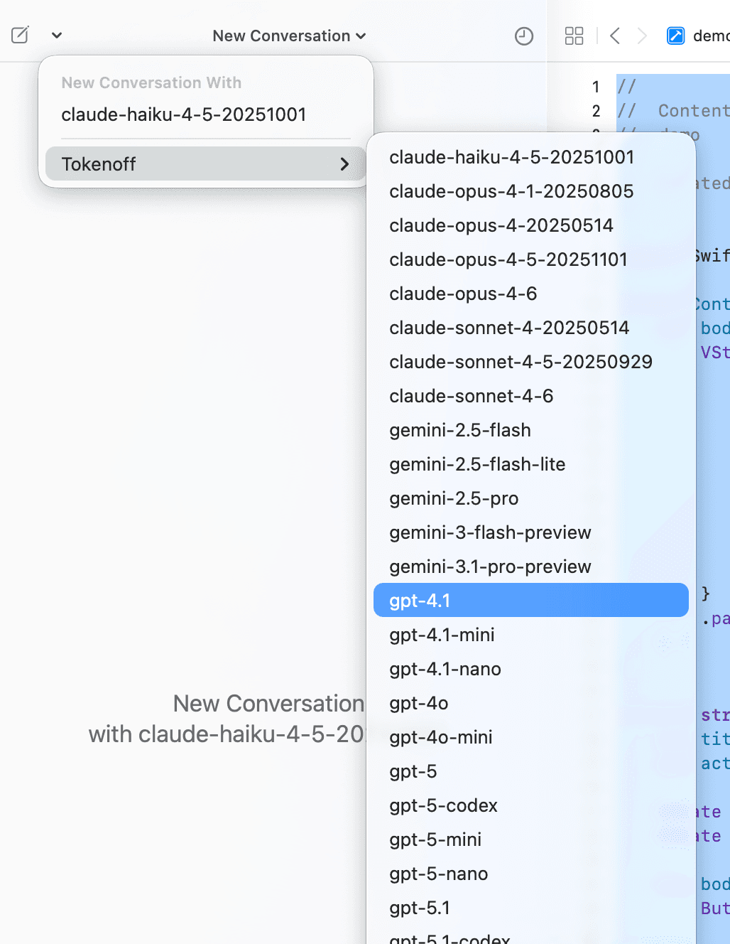Go forward with the right chevron
Image resolution: width=730 pixels, height=944 pixels.
pyautogui.click(x=642, y=36)
